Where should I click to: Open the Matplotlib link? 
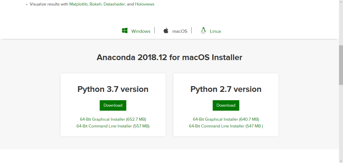click(78, 4)
